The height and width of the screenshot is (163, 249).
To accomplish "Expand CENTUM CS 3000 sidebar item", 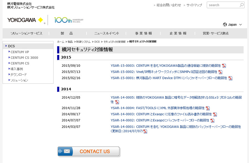I will pos(24,57).
